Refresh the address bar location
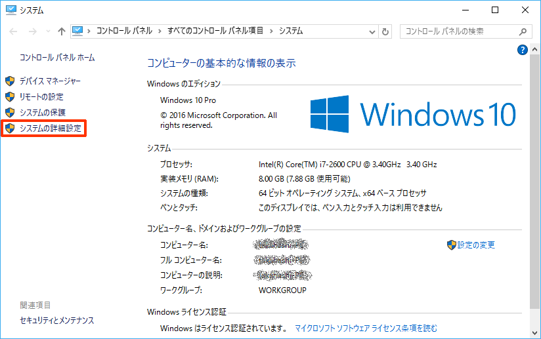Viewport: 541px width, 339px height. [385, 31]
